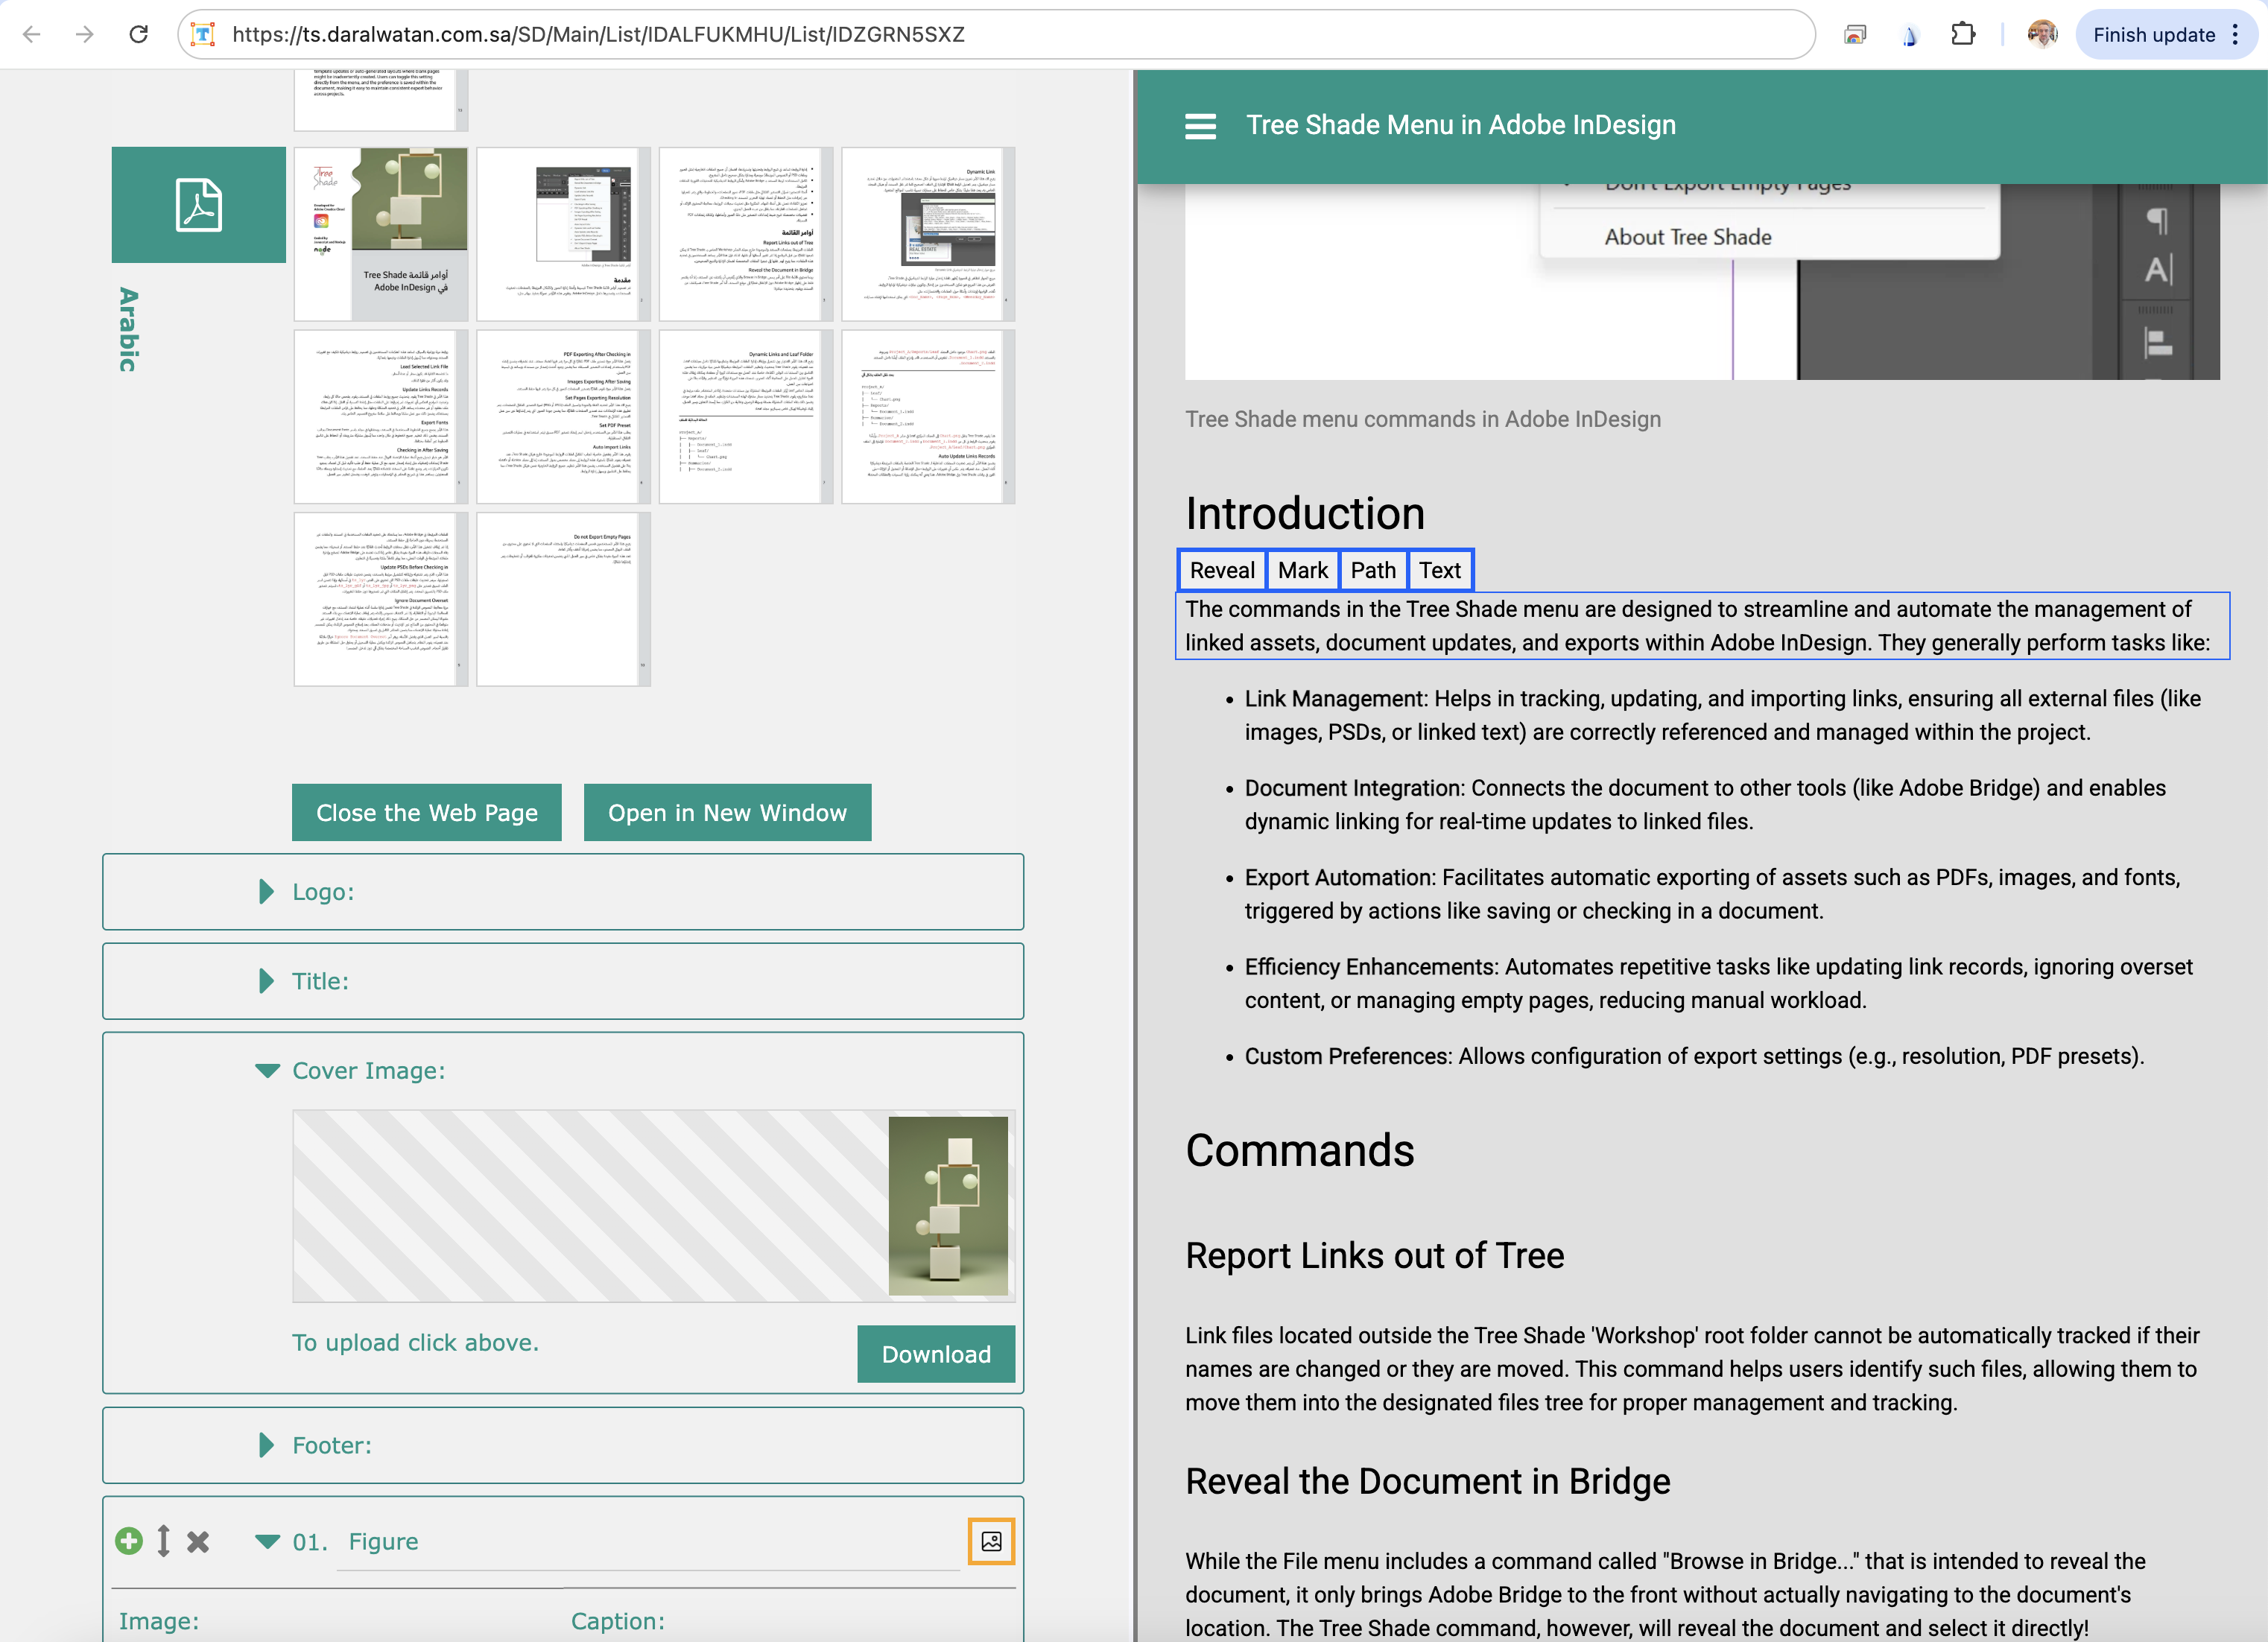Screen dimensions: 2268x1642
Task: Open the browser profile avatar icon
Action: pos(2042,34)
